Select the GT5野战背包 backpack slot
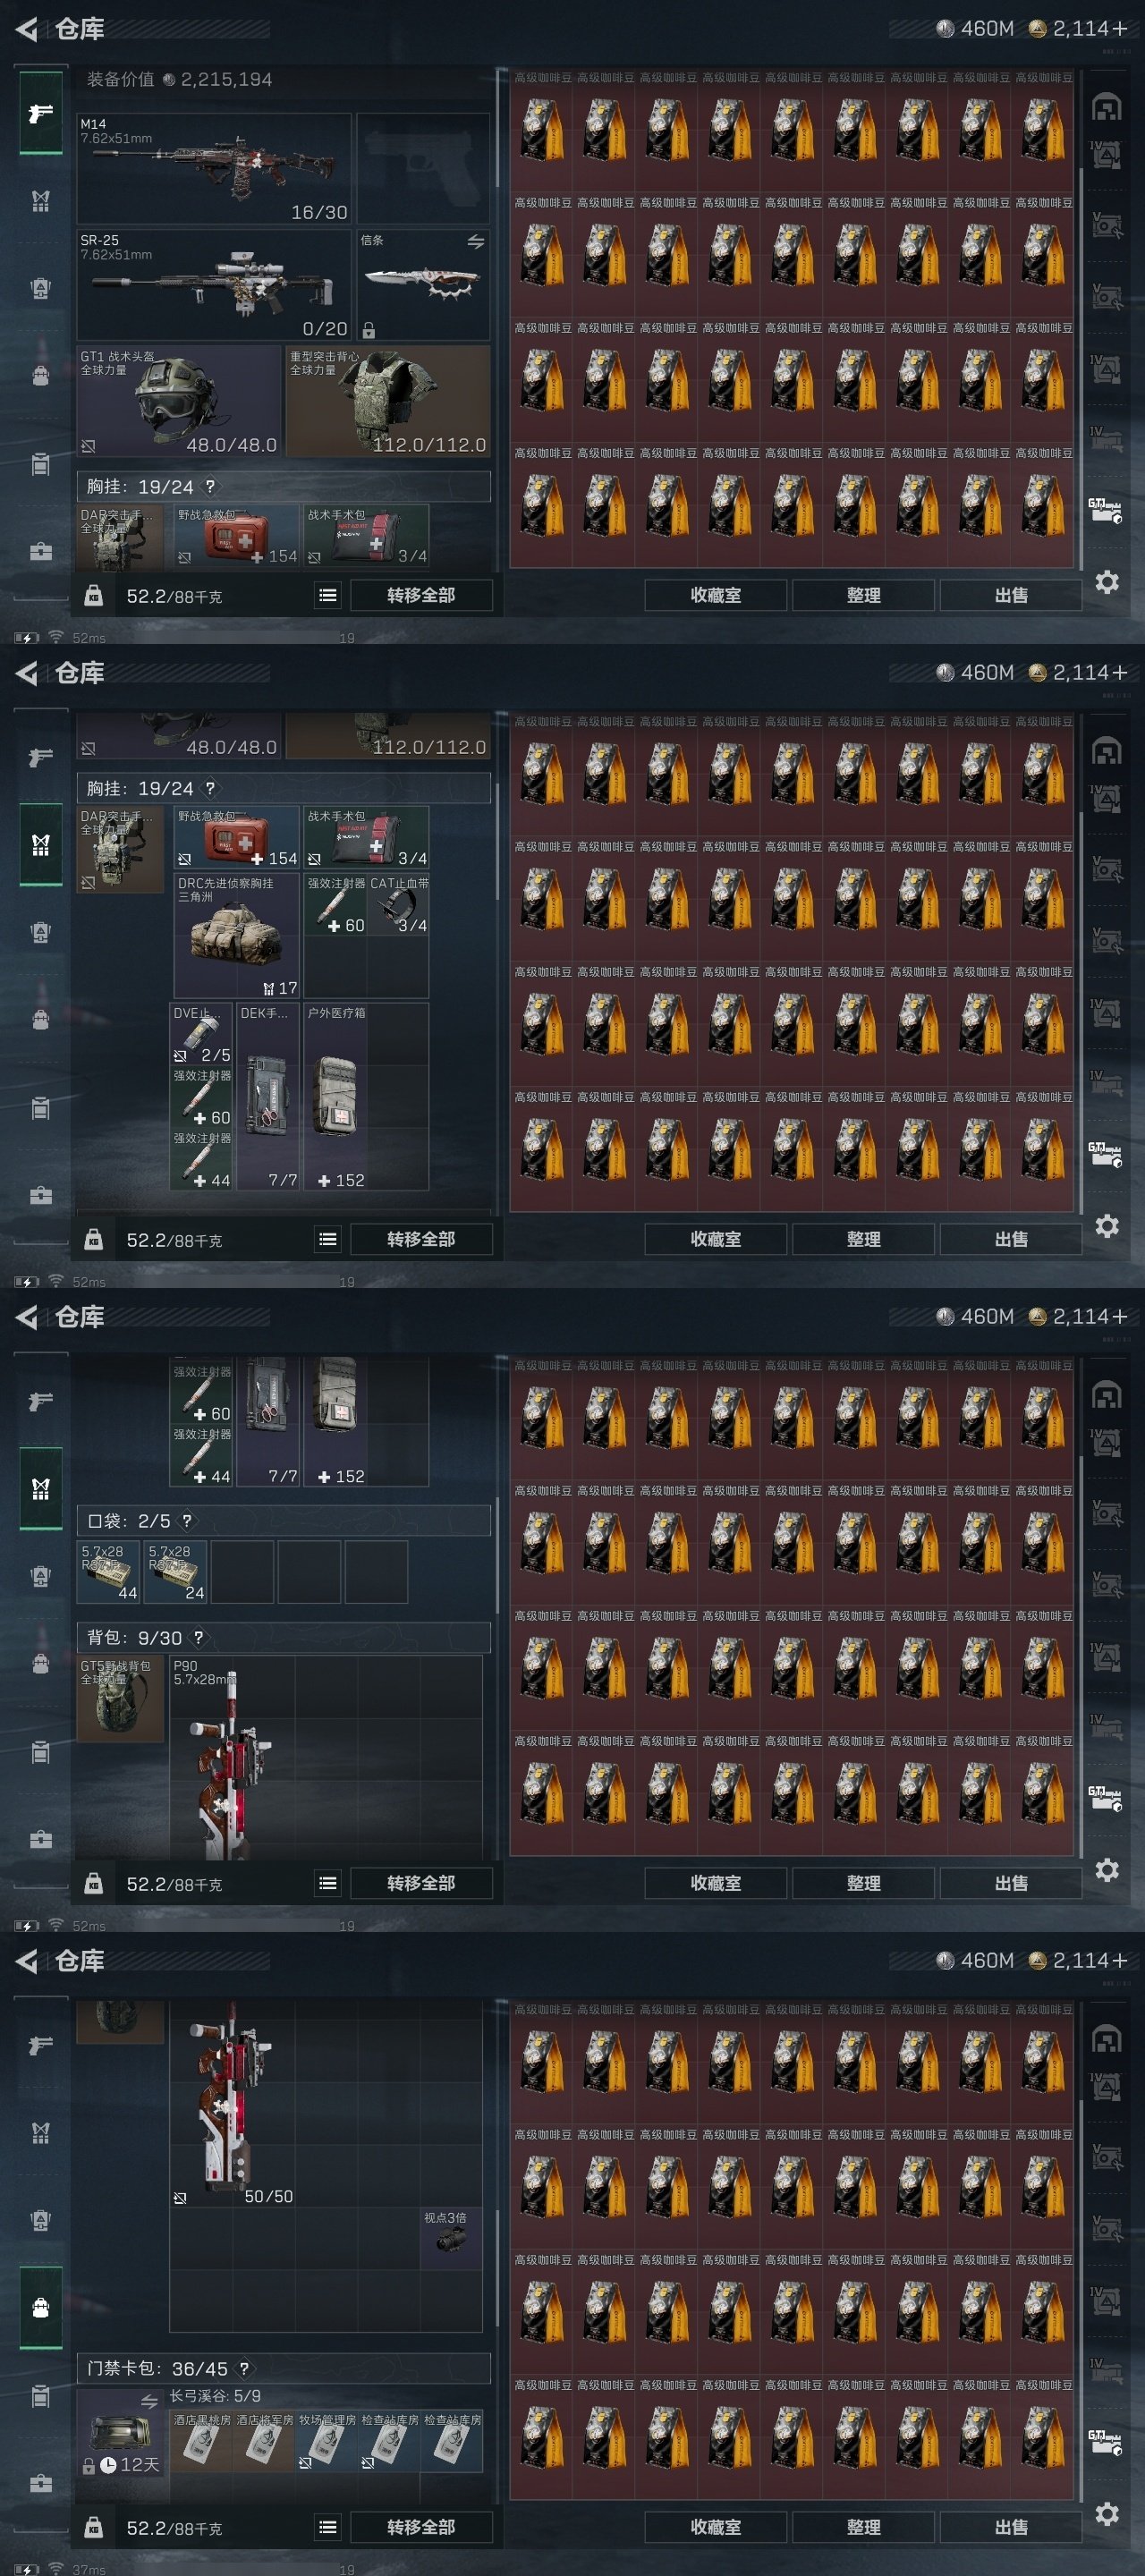Viewport: 1145px width, 2576px height. 120,1698
